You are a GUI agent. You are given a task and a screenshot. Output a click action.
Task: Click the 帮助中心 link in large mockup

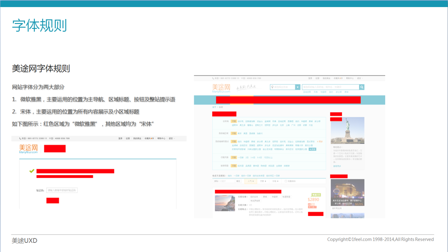pyautogui.click(x=350, y=78)
